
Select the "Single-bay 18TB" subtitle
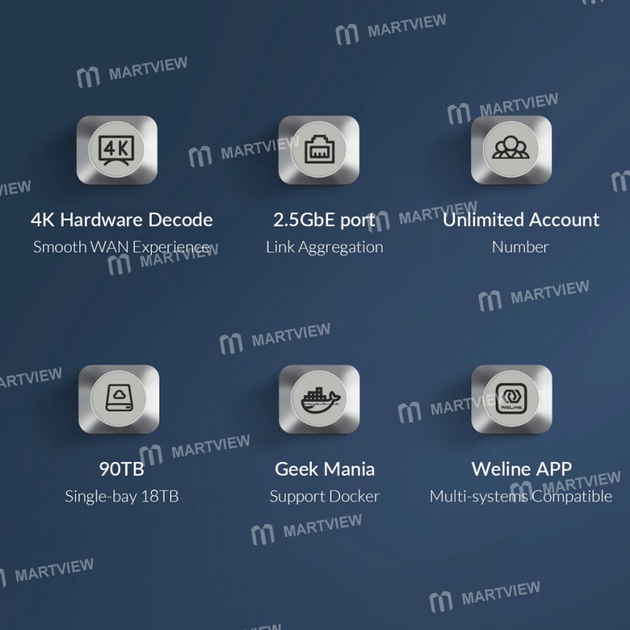coord(122,496)
